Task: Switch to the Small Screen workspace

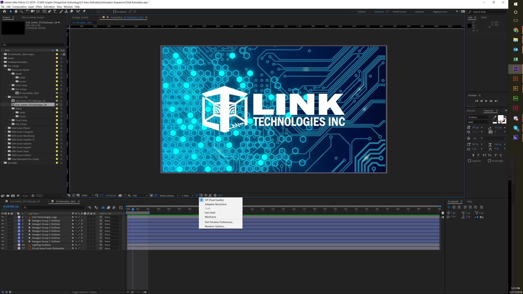Action: click(x=399, y=12)
